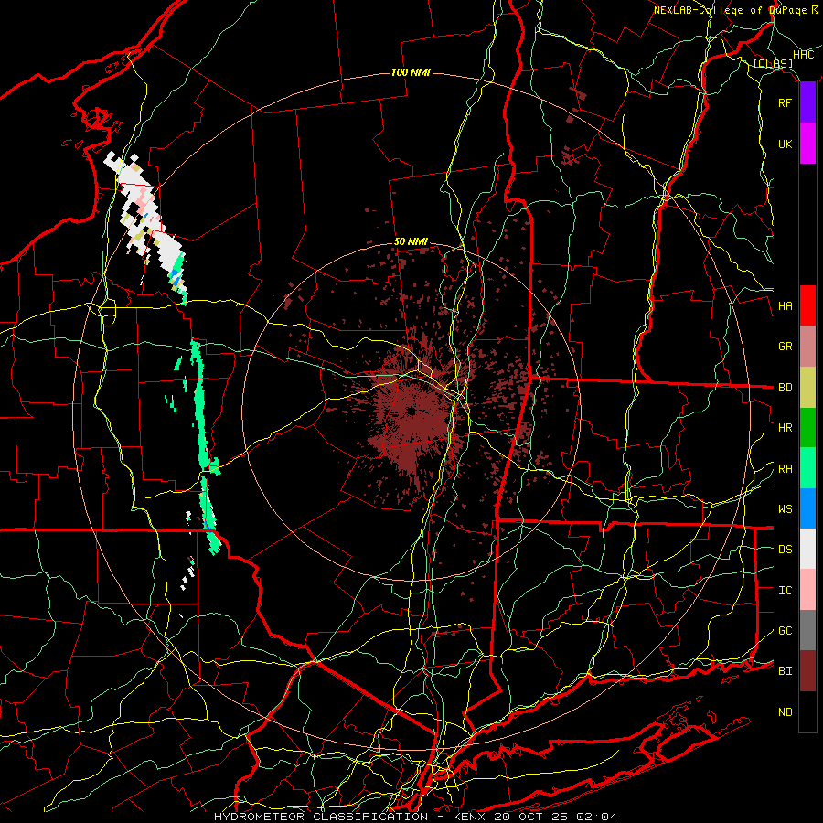The width and height of the screenshot is (823, 823).
Task: Click the GR legend label
Action: pyautogui.click(x=785, y=347)
